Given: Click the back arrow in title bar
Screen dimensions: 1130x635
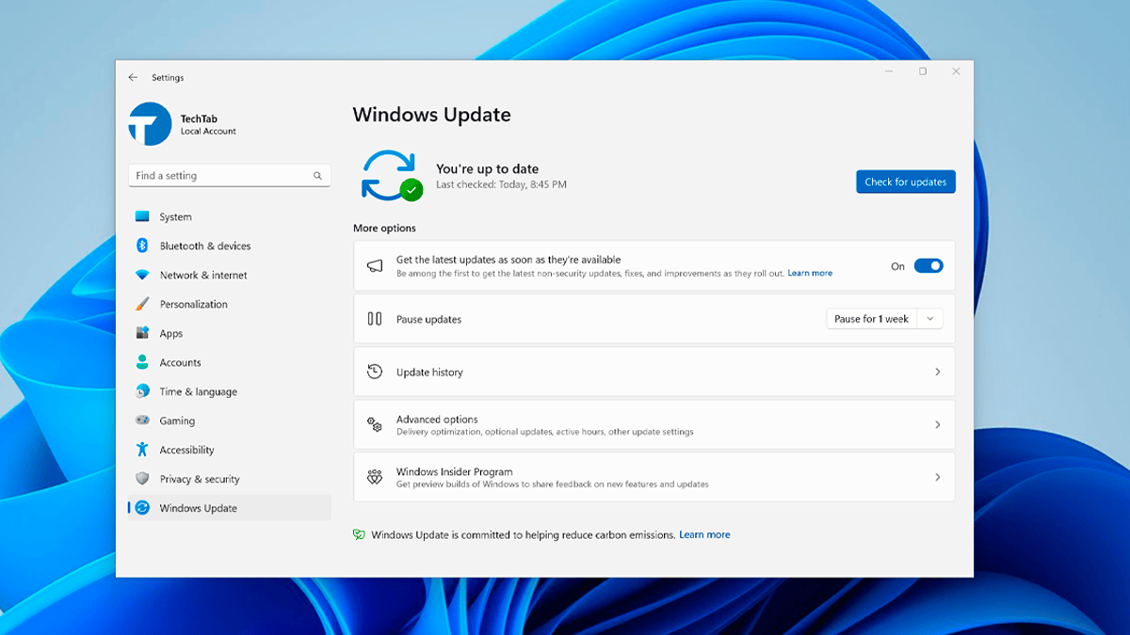Looking at the screenshot, I should (x=133, y=78).
